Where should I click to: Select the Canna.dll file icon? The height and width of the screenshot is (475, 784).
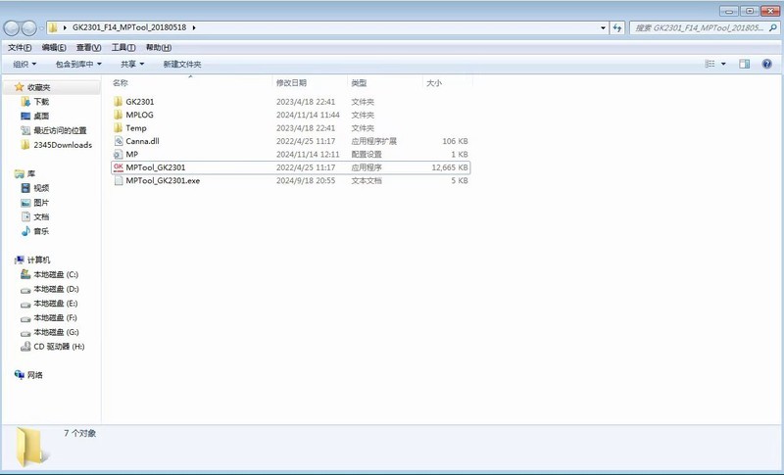118,141
